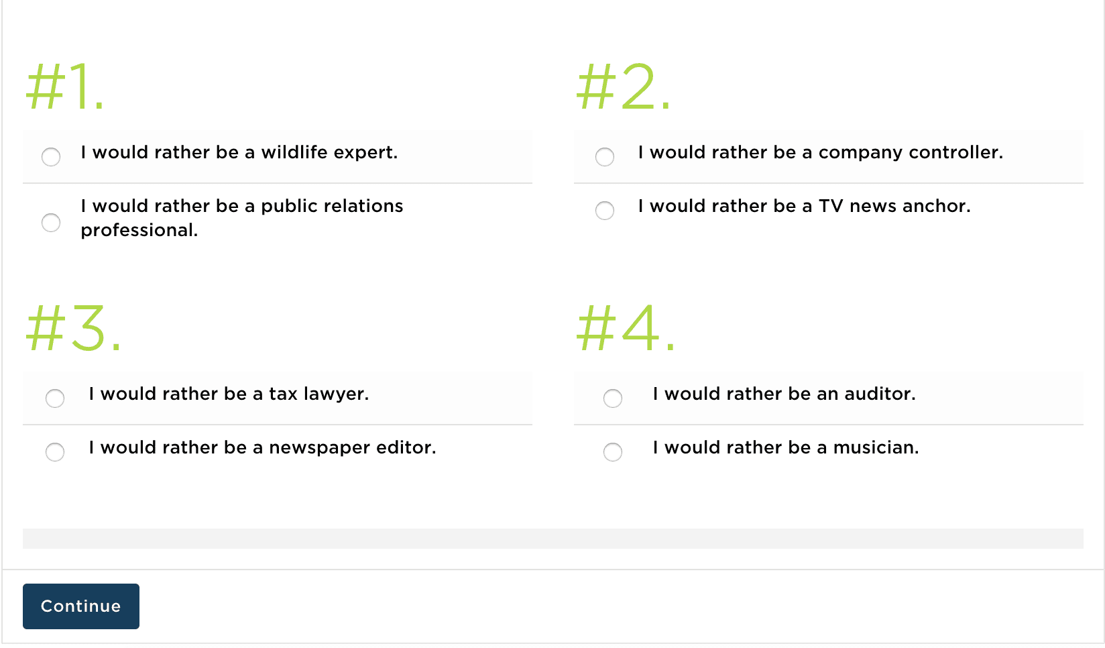Click the "wildlife expert" statement text
Viewport: 1105px width, 648px height.
239,152
